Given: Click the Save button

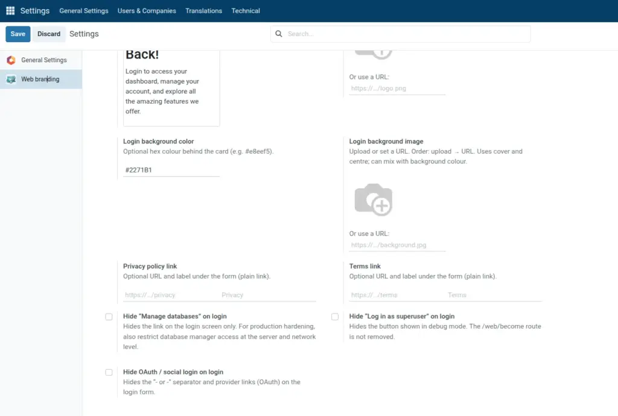Looking at the screenshot, I should [x=18, y=34].
